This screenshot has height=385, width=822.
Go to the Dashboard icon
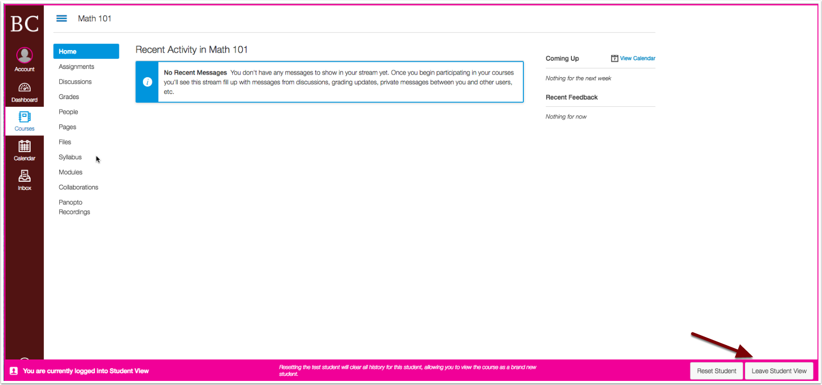click(25, 88)
